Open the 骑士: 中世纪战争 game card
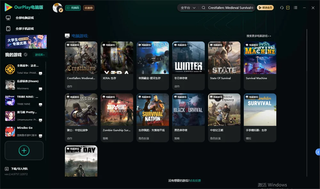Viewport: 320px width, 189px height. [81, 117]
